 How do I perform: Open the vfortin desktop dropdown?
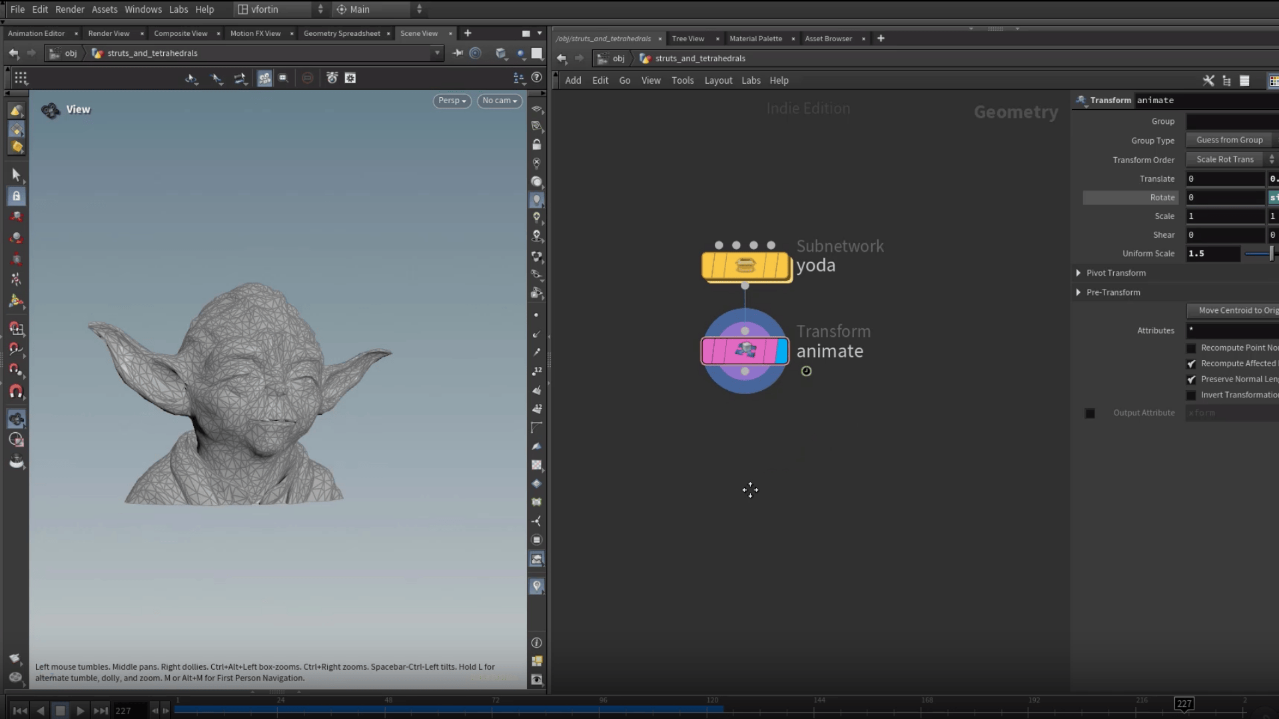pyautogui.click(x=280, y=9)
